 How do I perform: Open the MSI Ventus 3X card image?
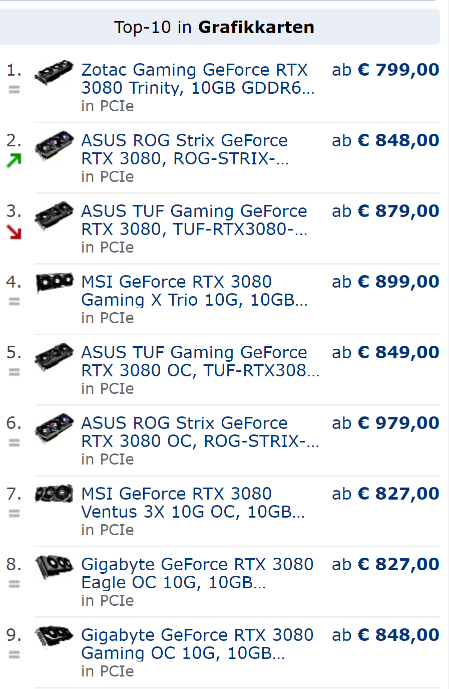[x=54, y=494]
